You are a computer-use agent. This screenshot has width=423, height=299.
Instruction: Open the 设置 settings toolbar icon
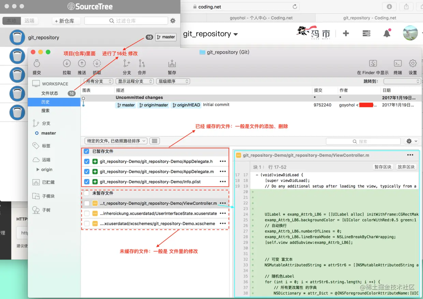coord(413,63)
